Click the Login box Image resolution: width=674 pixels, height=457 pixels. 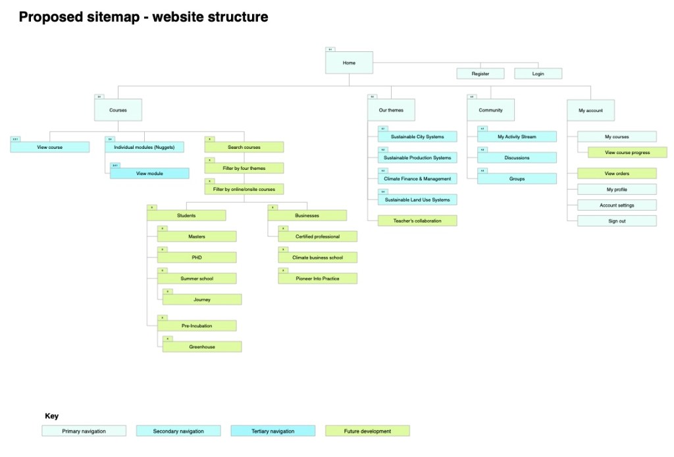pos(538,74)
